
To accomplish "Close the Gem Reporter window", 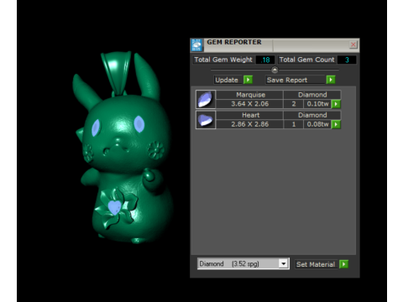I will (x=353, y=44).
